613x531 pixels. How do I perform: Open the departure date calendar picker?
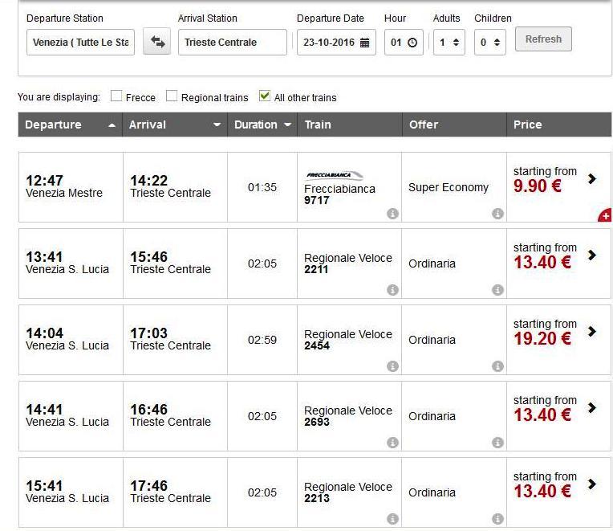coord(365,43)
